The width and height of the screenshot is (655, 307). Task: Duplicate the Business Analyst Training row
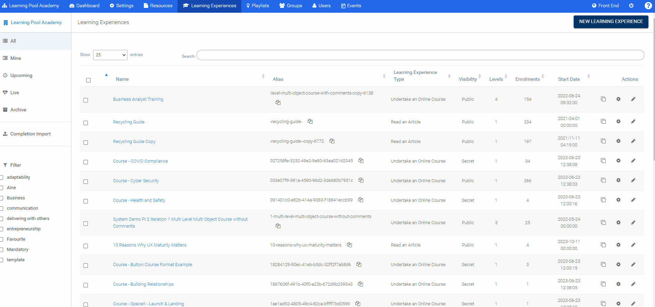point(603,99)
